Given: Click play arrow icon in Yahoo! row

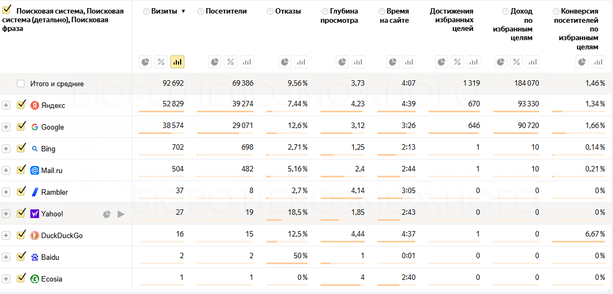Looking at the screenshot, I should pyautogui.click(x=121, y=214).
